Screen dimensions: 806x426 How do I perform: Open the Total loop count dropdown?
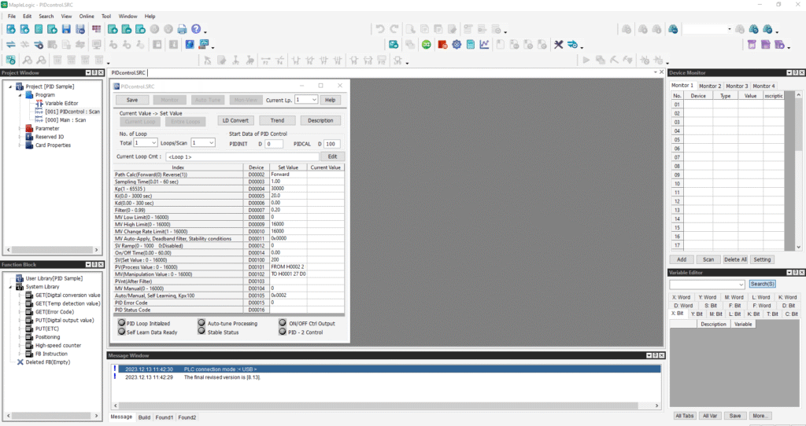coord(153,143)
